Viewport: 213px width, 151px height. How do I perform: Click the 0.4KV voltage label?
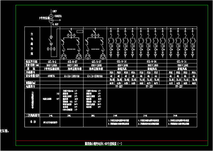coord(55,24)
